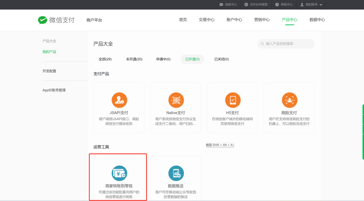Open 开发配置 in the left sidebar
Image resolution: width=364 pixels, height=201 pixels.
tap(49, 71)
